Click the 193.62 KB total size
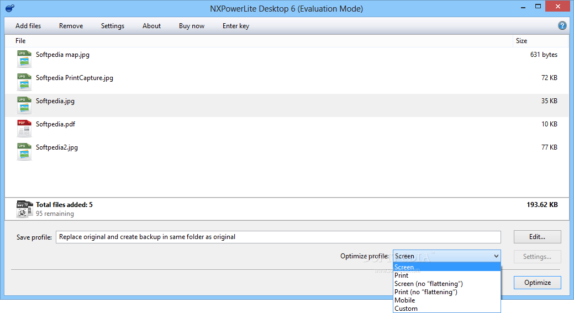Viewport: 574px width, 313px height. pos(542,205)
